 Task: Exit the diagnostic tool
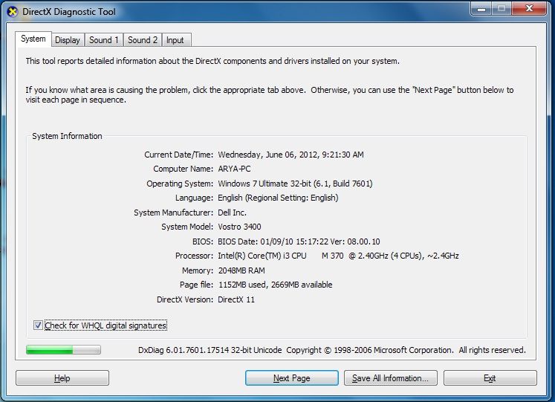coord(490,378)
